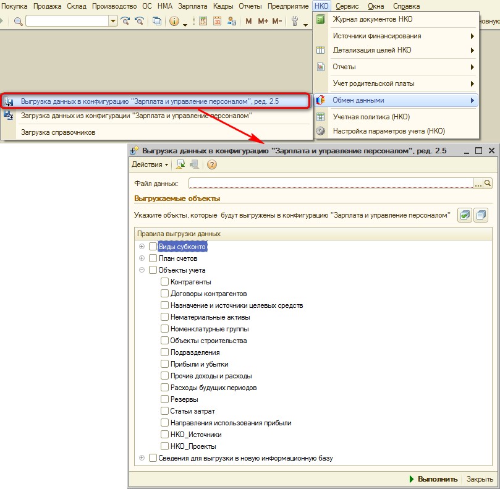This screenshot has height=489, width=500.
Task: Click the restore settings icon next to Действия
Action: tap(181, 164)
